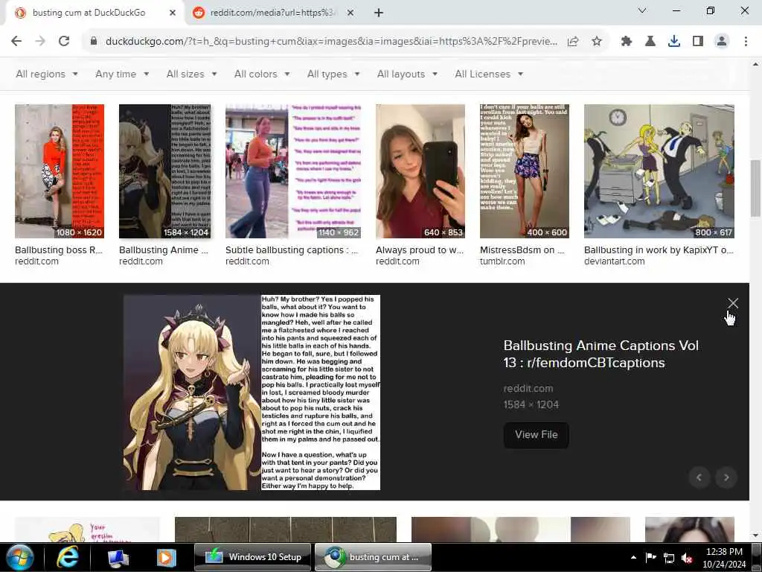762x572 pixels.
Task: Open the computer icon on the taskbar
Action: 118,557
